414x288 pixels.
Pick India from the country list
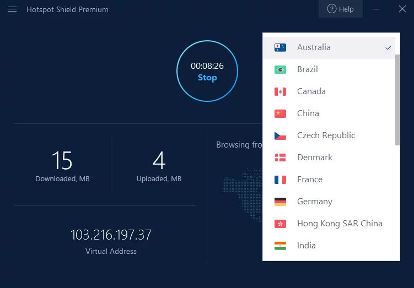329,246
